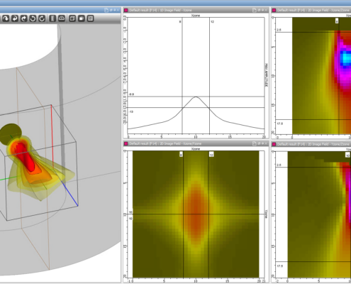
Task: Select bottom-middle 2D Image Field Xzone/Yzone title
Action: pyautogui.click(x=165, y=143)
